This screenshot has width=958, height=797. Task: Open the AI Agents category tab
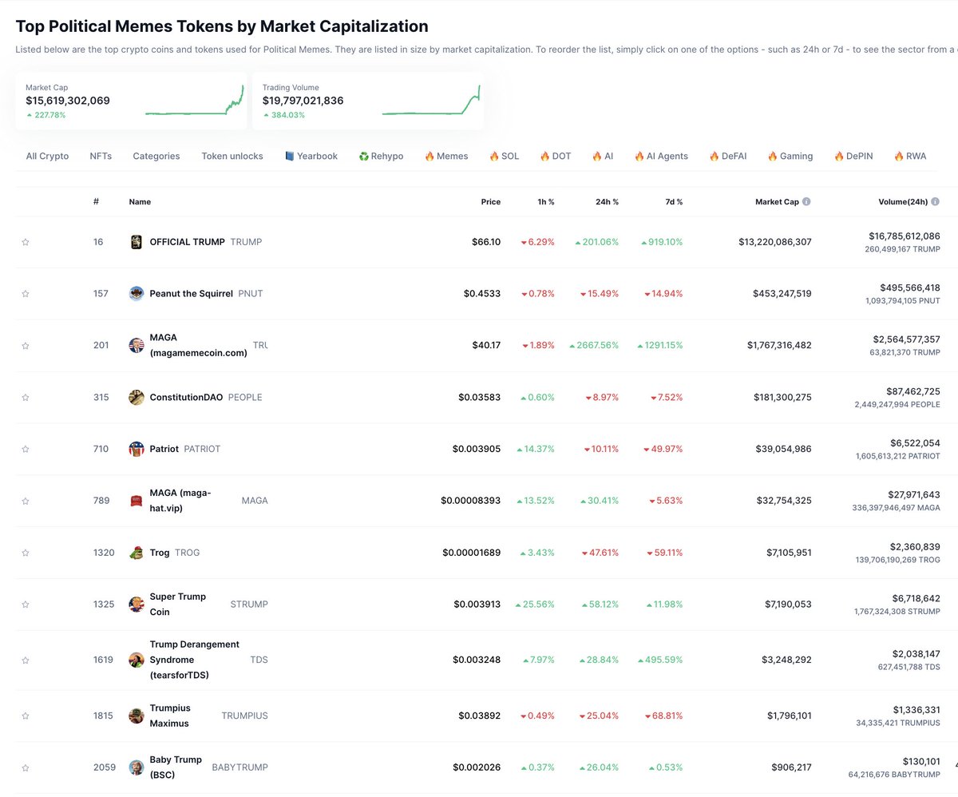(x=661, y=157)
